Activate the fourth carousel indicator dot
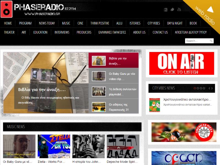The width and height of the screenshot is (220, 165). click(x=204, y=88)
